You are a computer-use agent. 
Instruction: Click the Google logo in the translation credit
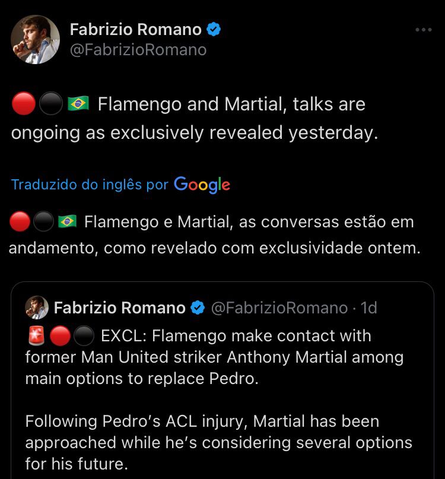(202, 185)
